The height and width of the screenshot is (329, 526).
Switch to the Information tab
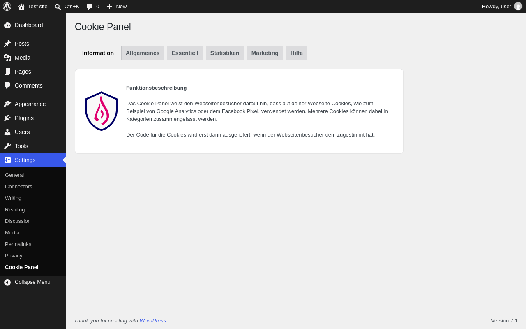click(x=98, y=53)
